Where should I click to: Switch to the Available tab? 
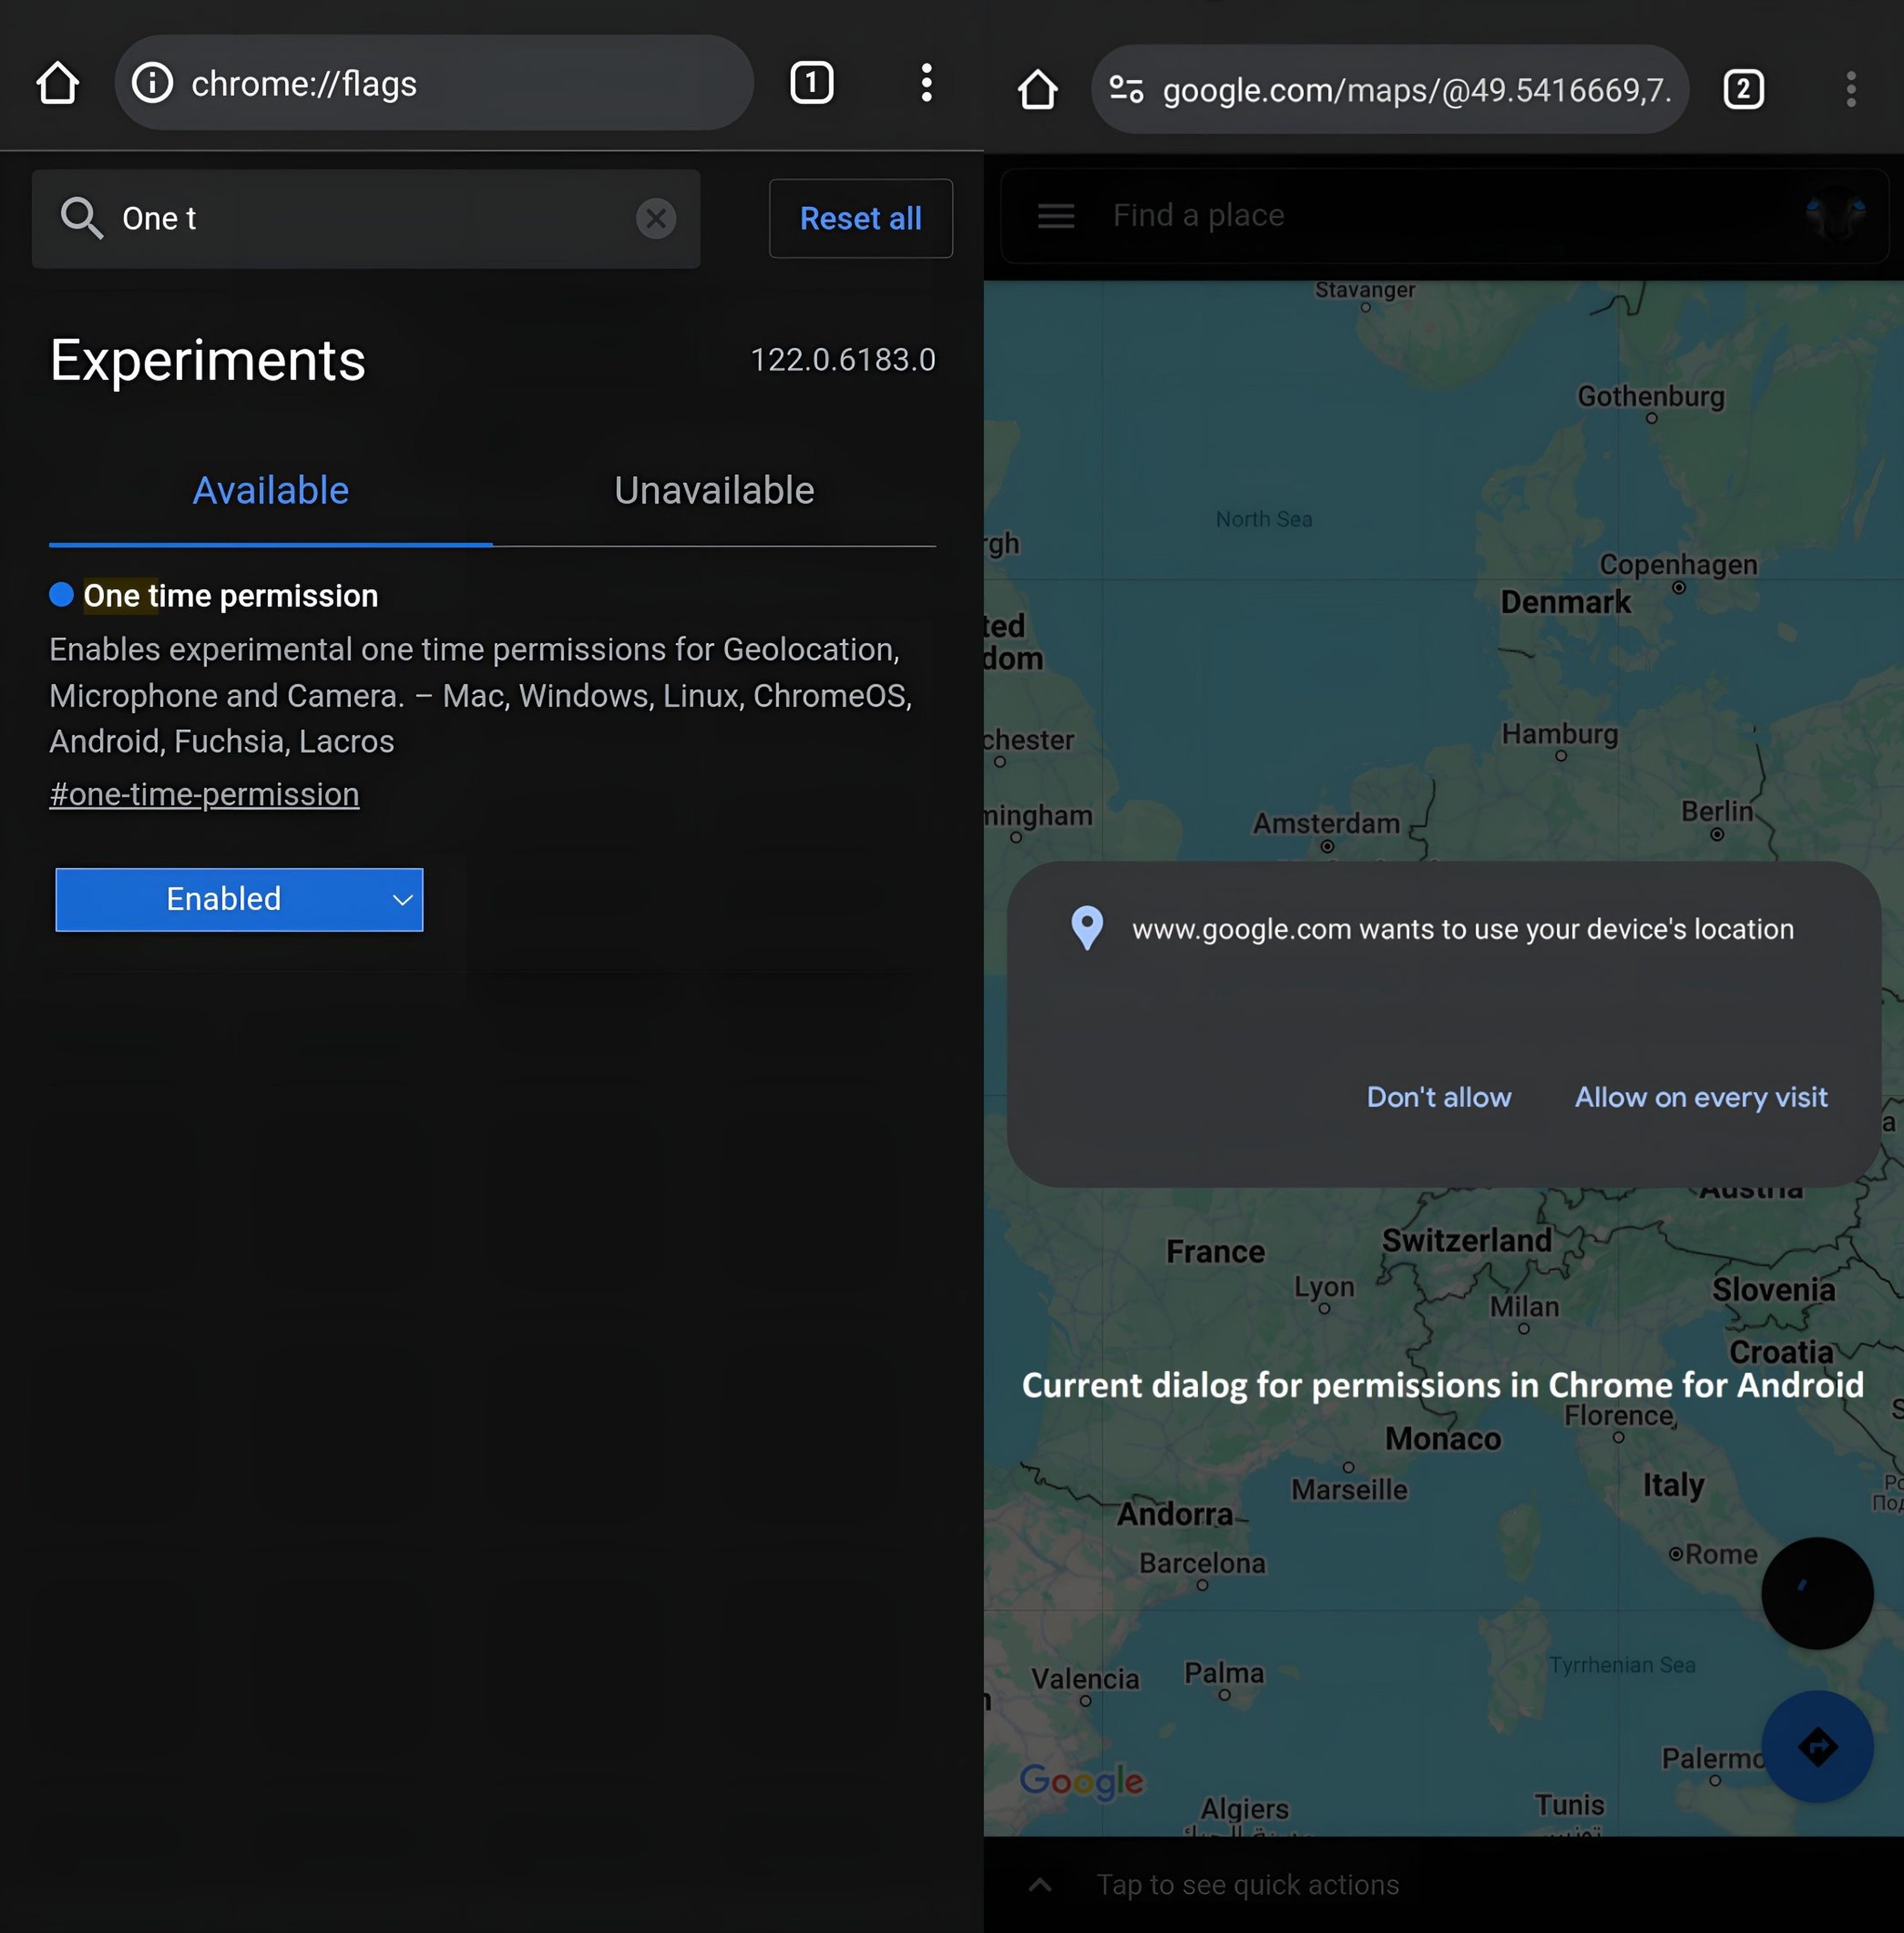[270, 491]
